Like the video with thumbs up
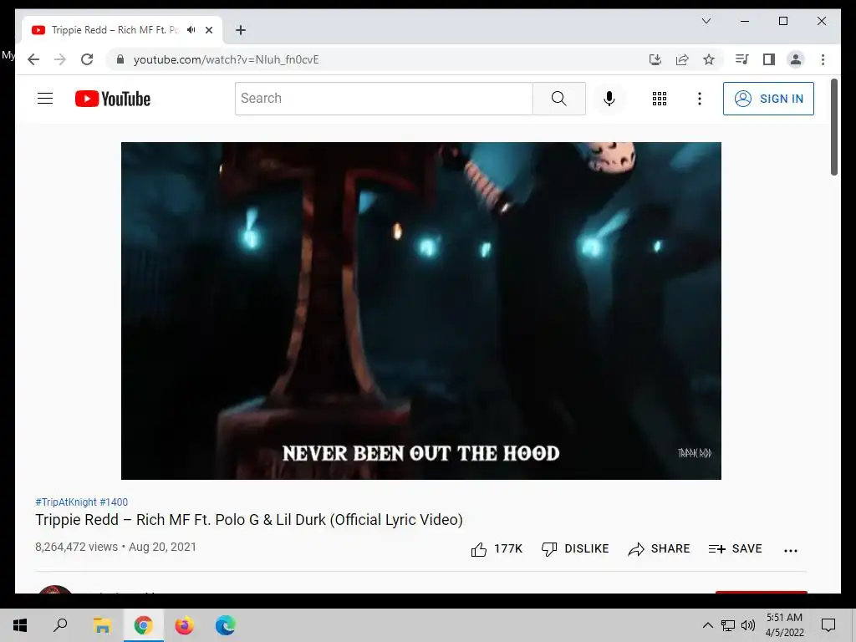This screenshot has width=856, height=642. 497,548
